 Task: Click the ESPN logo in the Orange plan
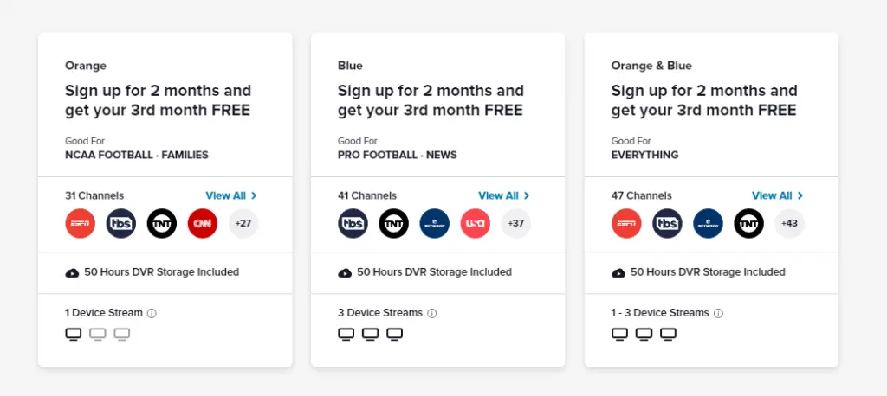click(80, 223)
